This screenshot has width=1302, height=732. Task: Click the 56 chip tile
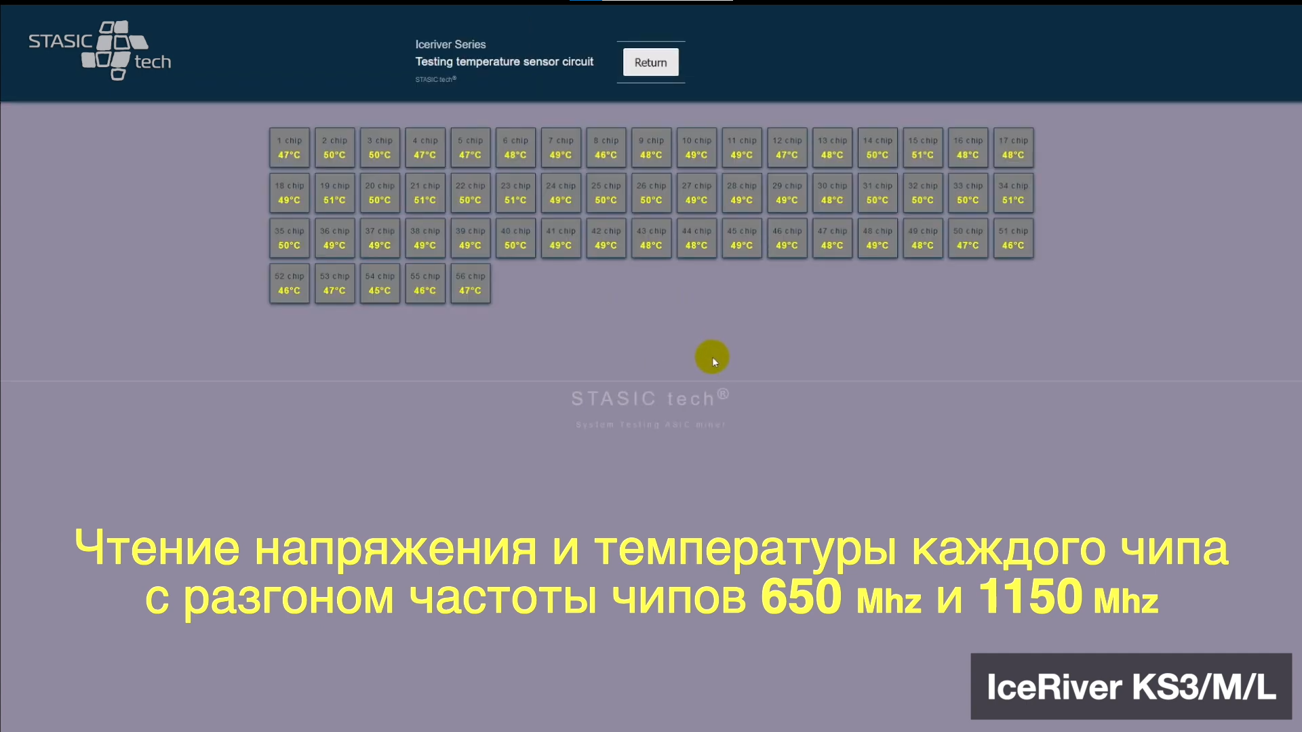(x=471, y=283)
